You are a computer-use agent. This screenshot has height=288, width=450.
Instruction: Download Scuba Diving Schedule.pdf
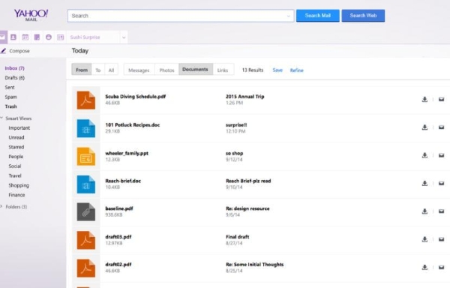(x=424, y=99)
